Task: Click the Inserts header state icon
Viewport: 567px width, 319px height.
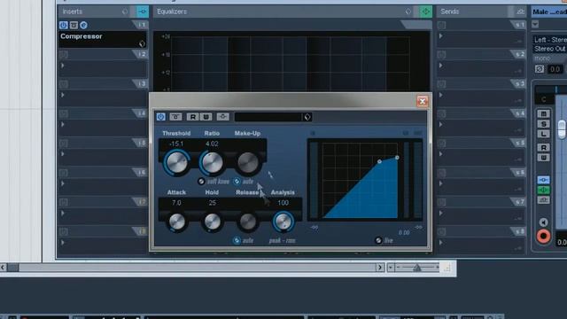Action: [x=125, y=12]
